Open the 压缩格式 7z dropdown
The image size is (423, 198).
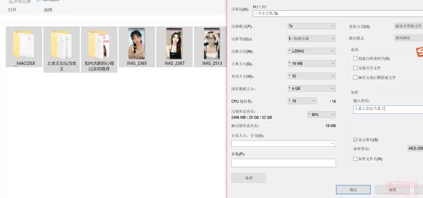[x=311, y=26]
